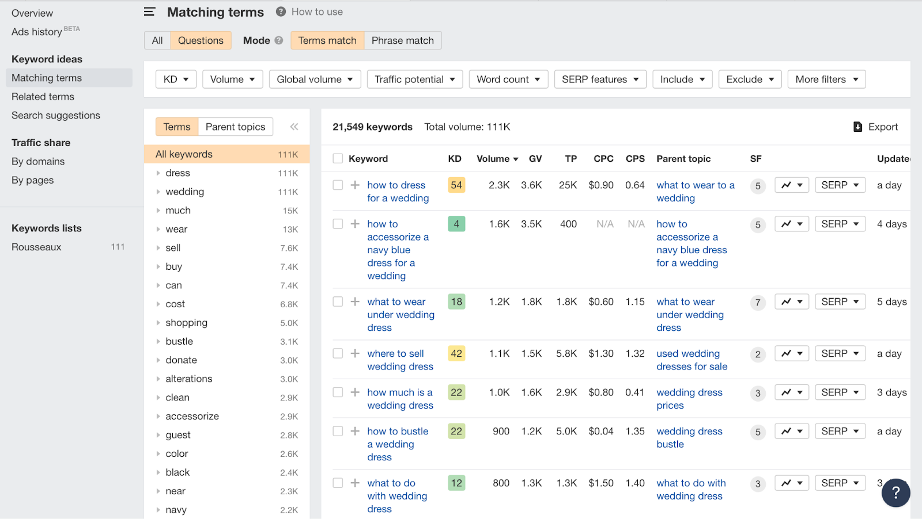Open trend chart for 'where to sell wedding dress'
This screenshot has height=519, width=922.
(x=792, y=354)
